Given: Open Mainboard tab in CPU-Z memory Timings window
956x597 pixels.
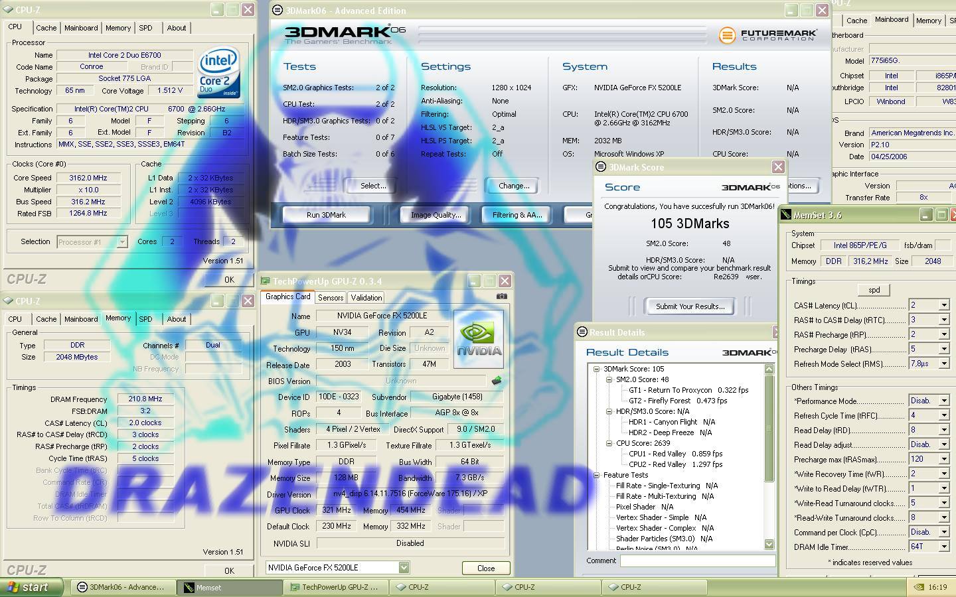Looking at the screenshot, I should pos(81,319).
